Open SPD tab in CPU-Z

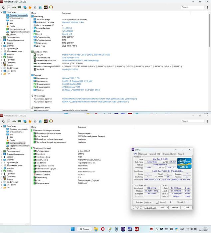pos(159,154)
